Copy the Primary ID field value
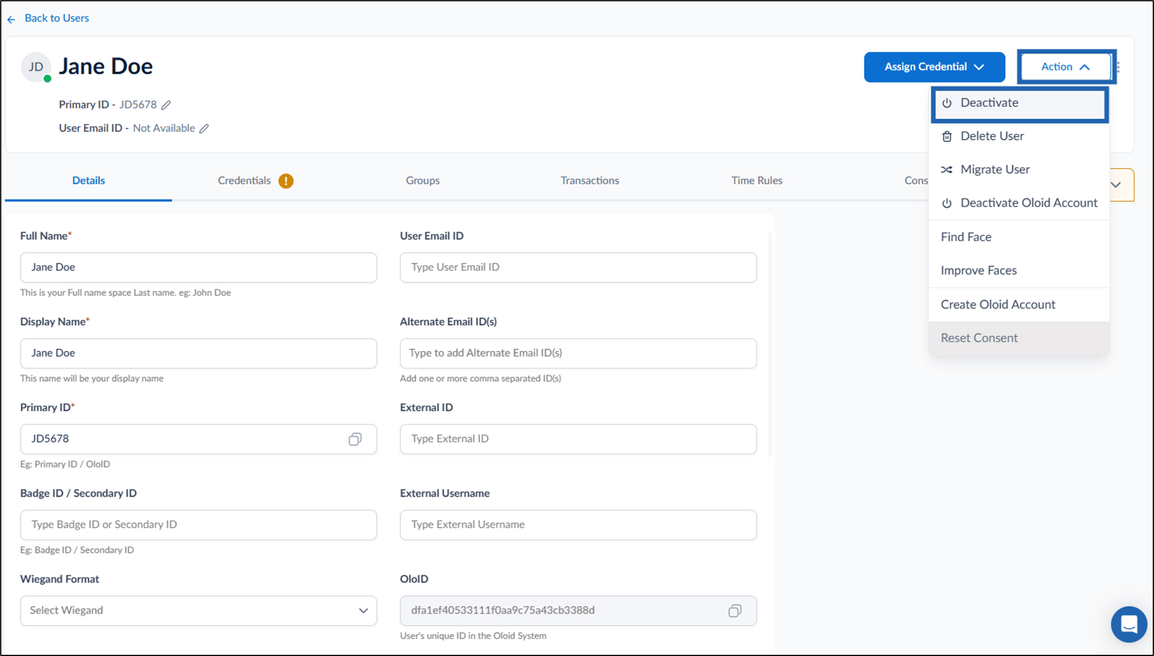The image size is (1154, 656). coord(355,439)
